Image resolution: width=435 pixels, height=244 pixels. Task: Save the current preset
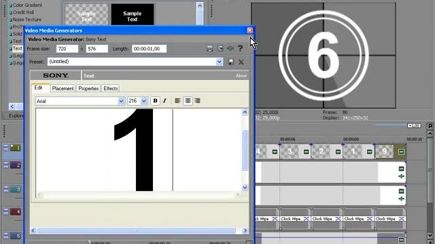(x=231, y=62)
